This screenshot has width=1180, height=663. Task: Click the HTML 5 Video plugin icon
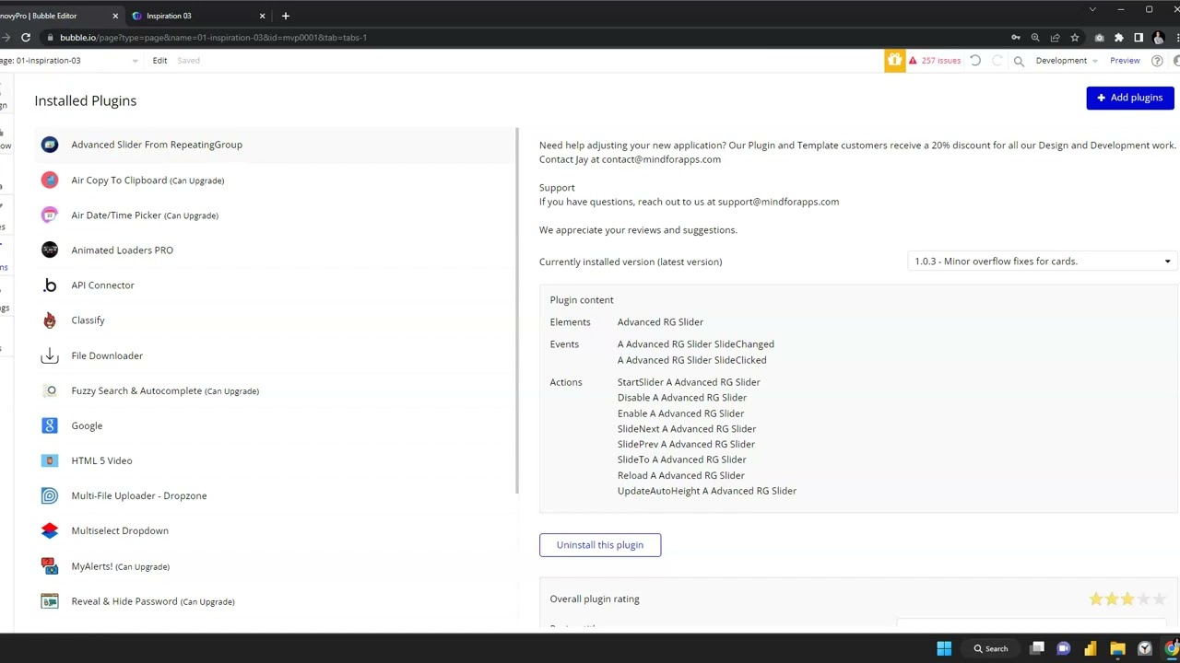(50, 460)
